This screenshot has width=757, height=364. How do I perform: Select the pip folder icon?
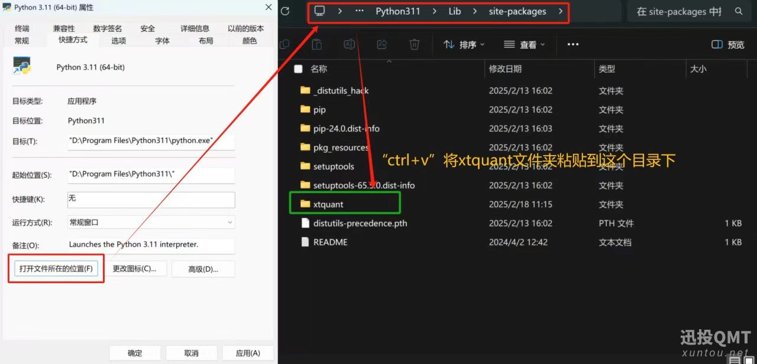305,109
